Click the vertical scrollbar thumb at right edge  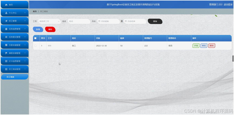(x=233, y=59)
